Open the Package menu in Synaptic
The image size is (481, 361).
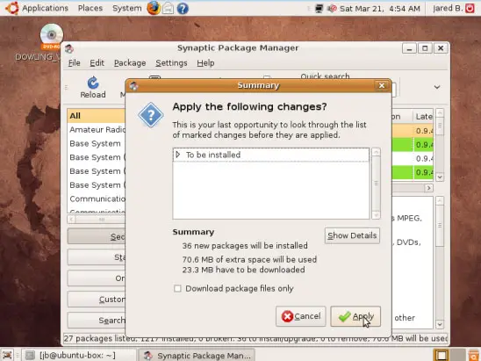[130, 63]
